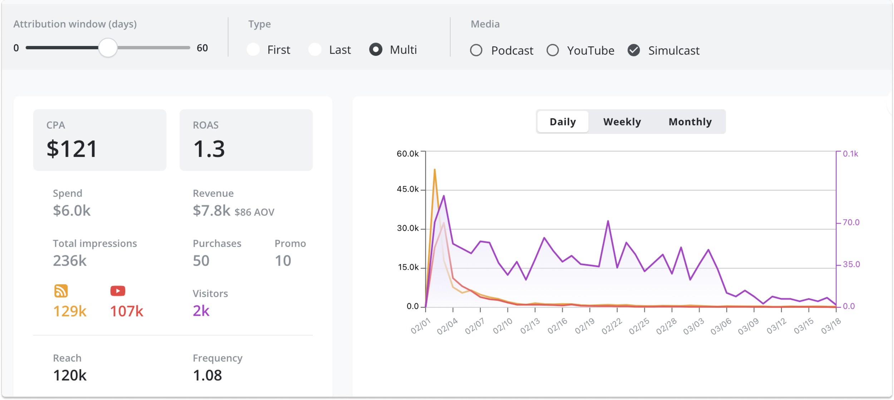Click the Visitors count 2k
Screen dimensions: 894x400
pos(201,311)
